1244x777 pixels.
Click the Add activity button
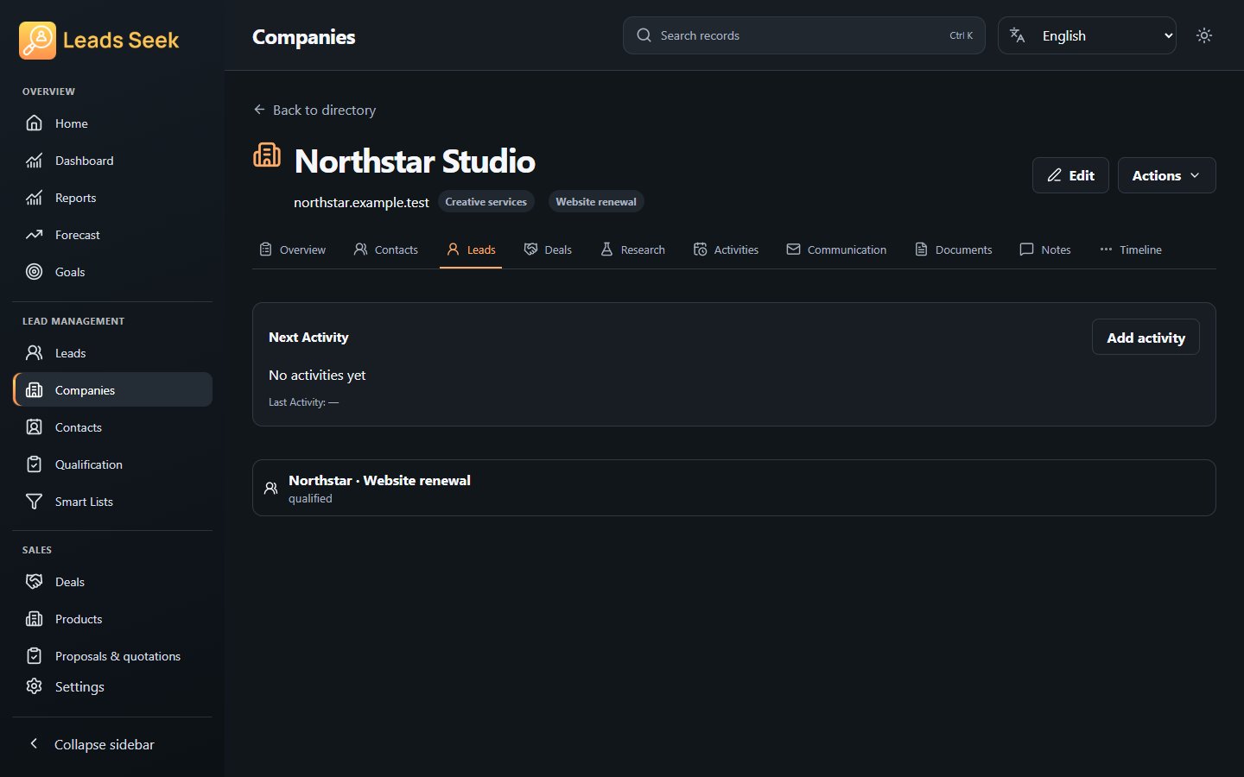(x=1146, y=338)
